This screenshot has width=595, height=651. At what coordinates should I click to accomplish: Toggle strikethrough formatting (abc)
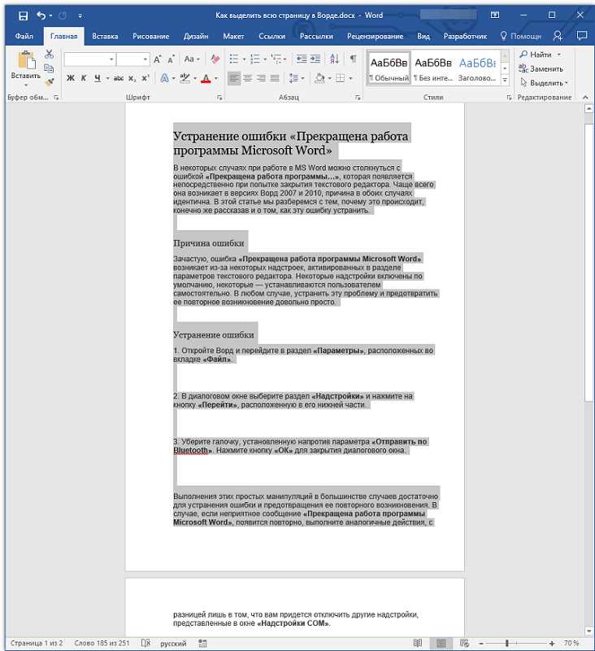point(119,78)
